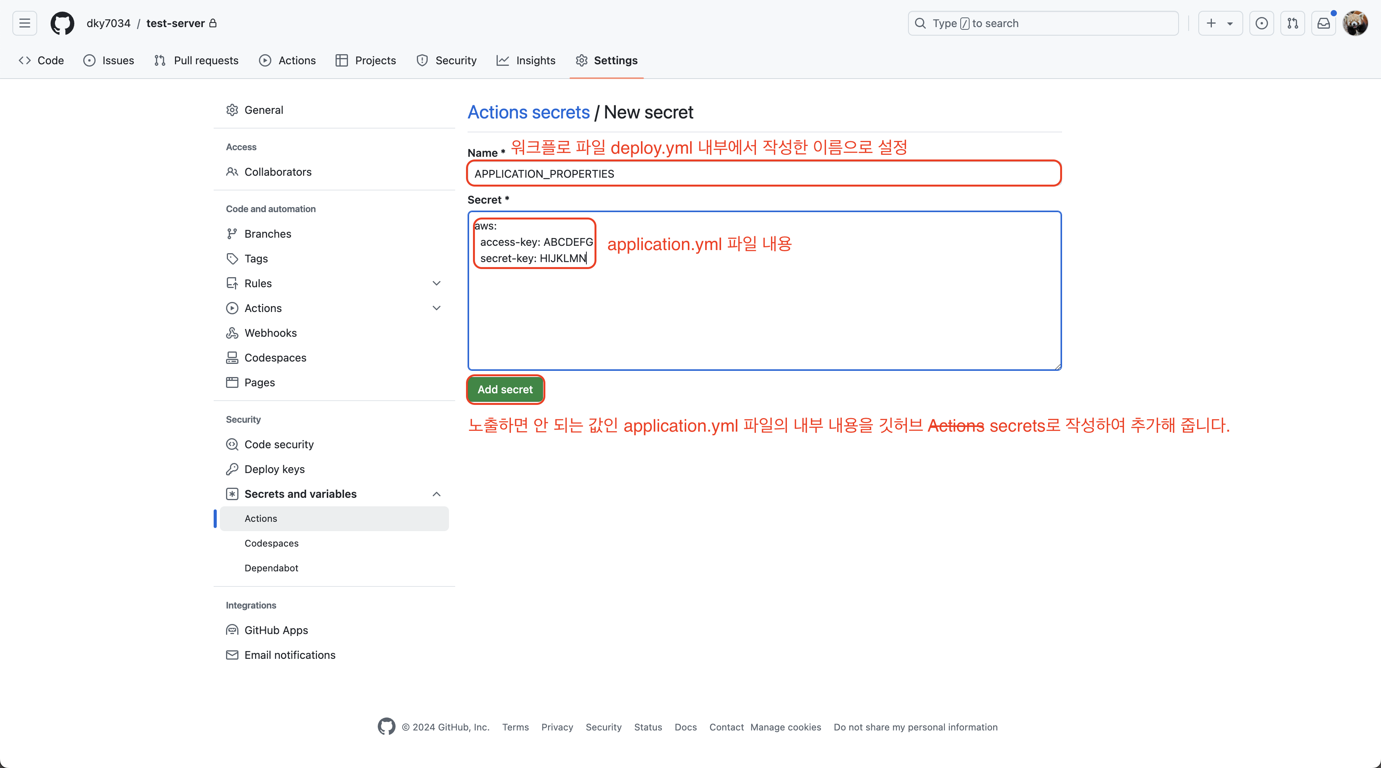Click the user avatar thumbnail
Screen dimensions: 1381x768
pos(1355,23)
